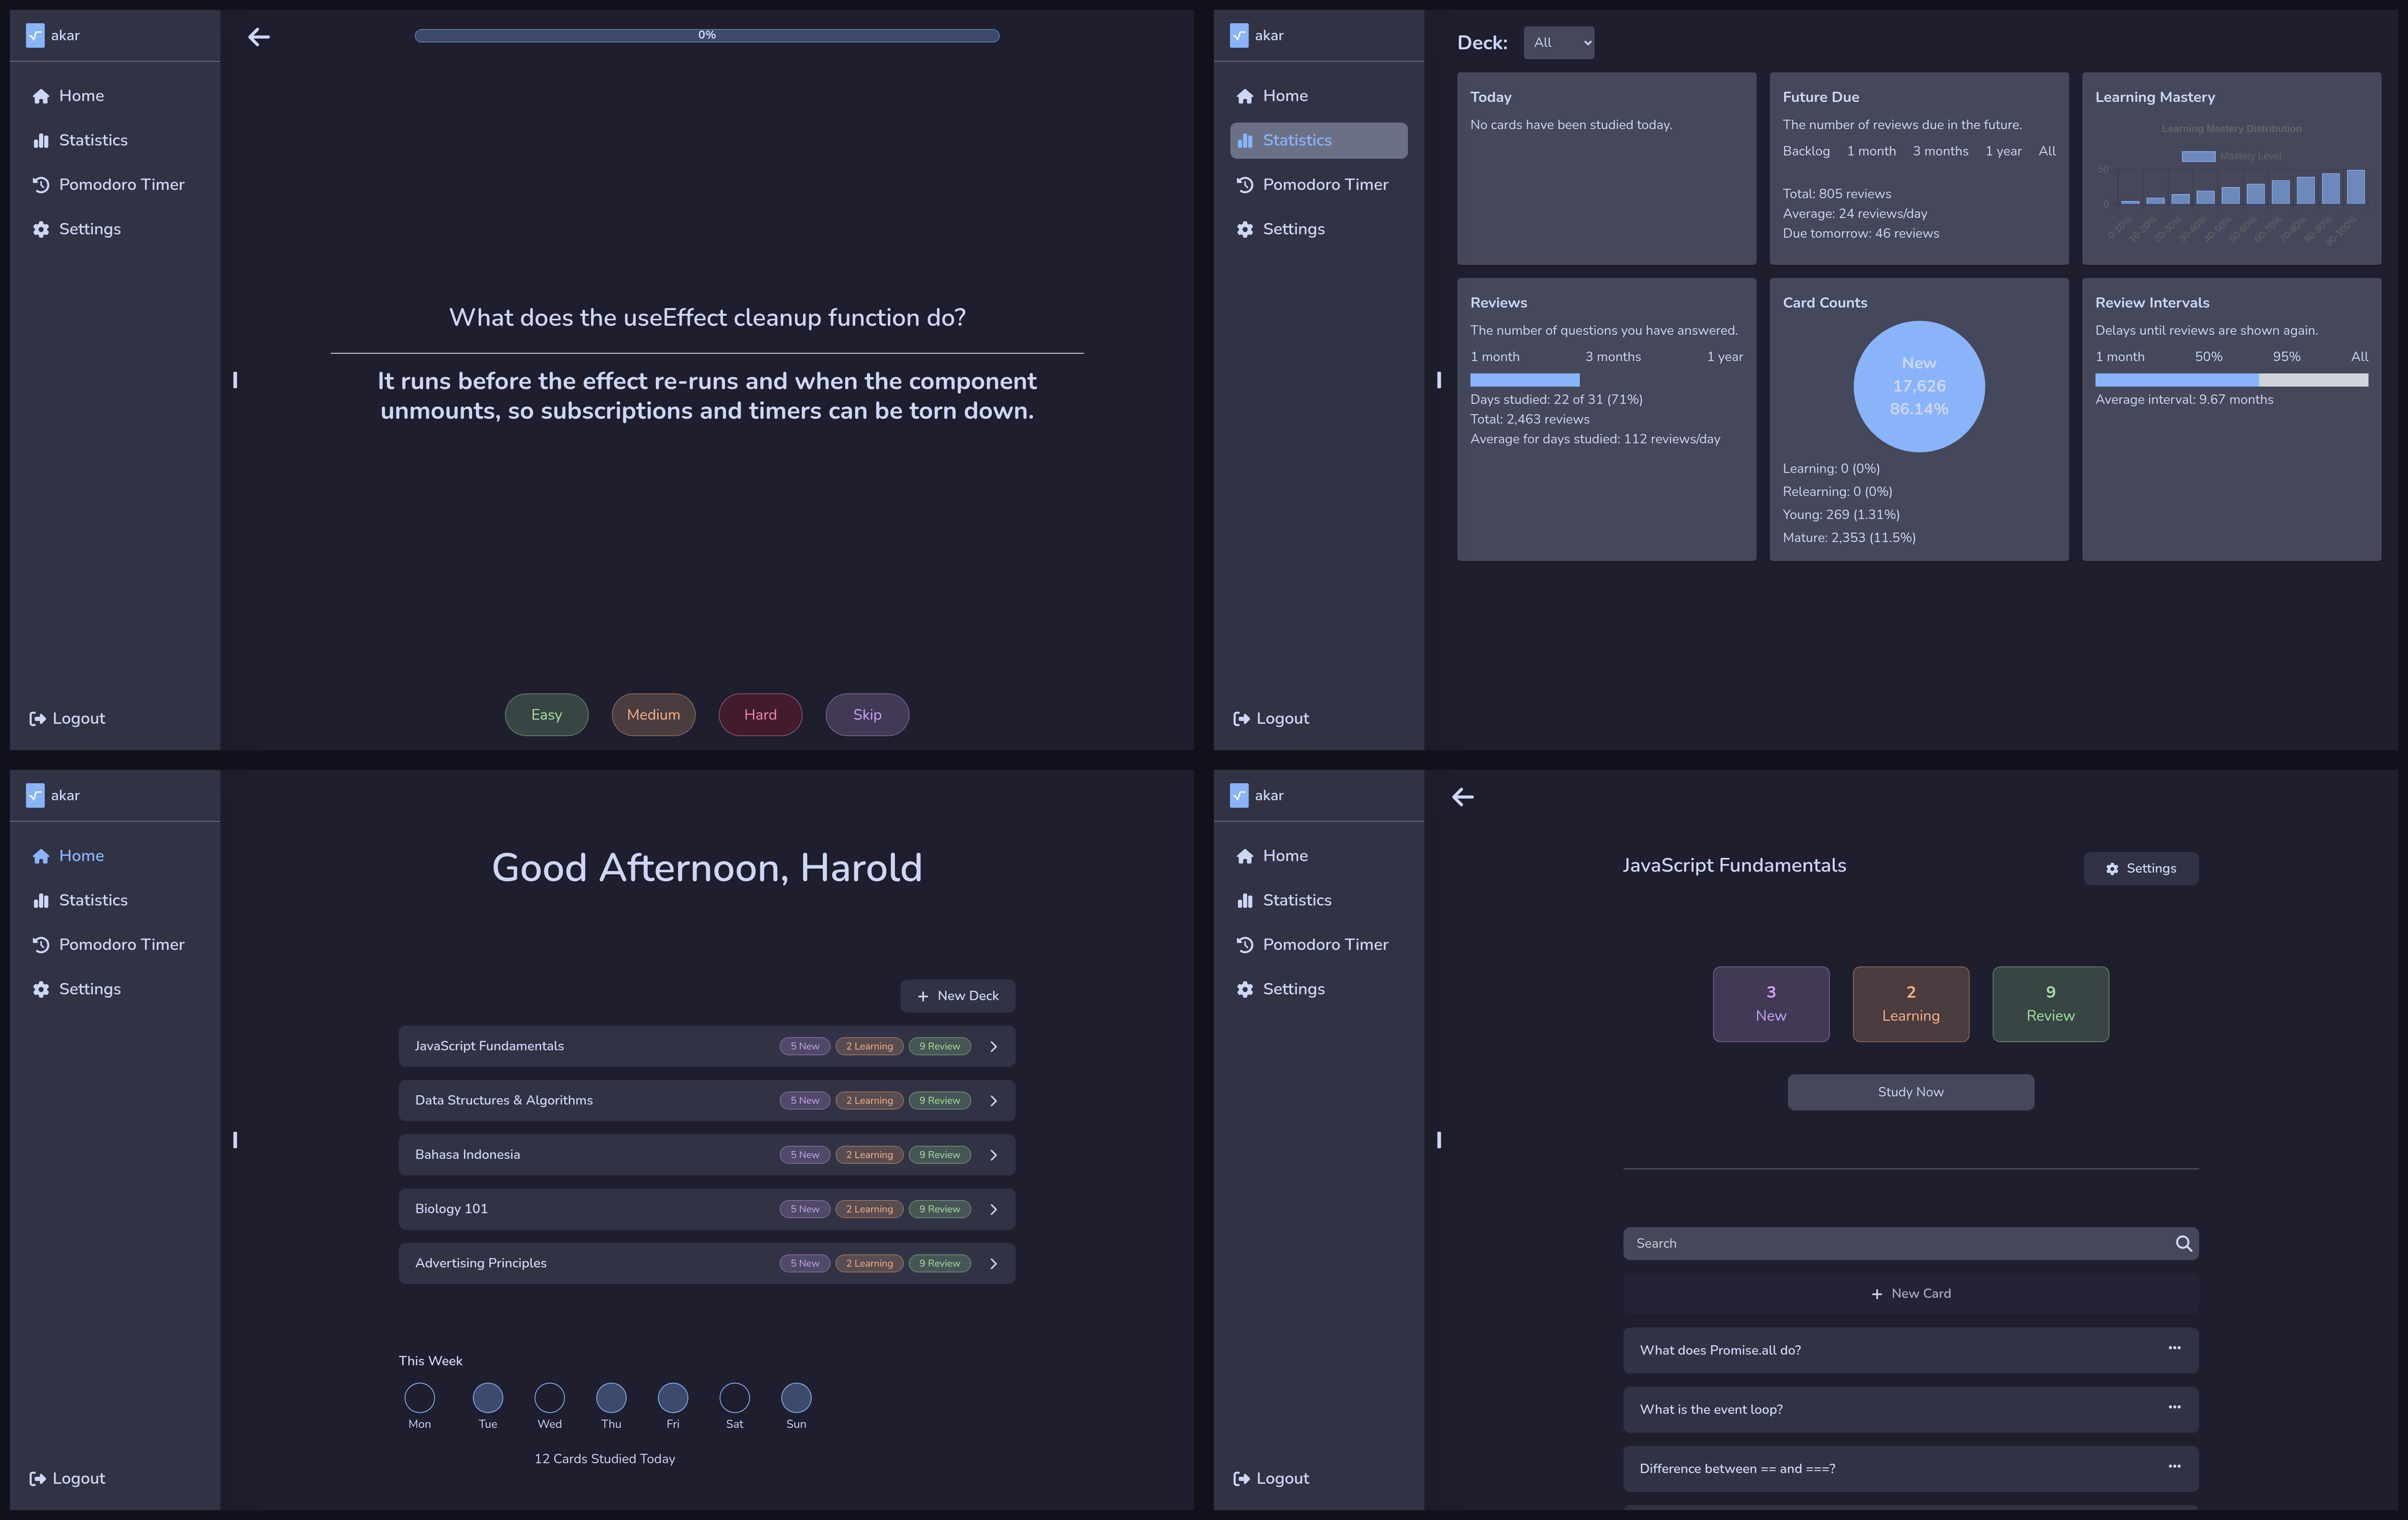Rate the flashcard as Medium
The height and width of the screenshot is (1520, 2408).
coord(653,715)
